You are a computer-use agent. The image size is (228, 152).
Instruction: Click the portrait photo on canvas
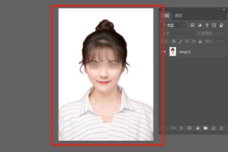(106, 74)
